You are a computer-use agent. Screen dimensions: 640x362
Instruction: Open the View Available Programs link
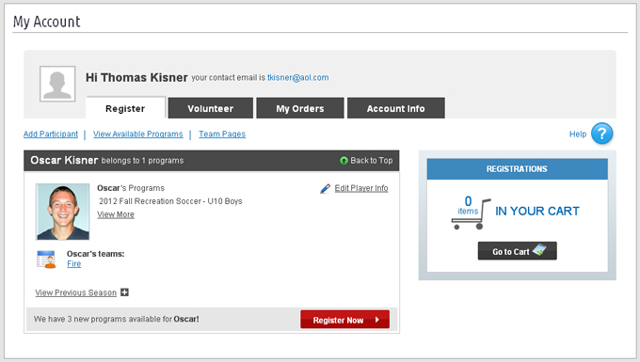coord(138,134)
